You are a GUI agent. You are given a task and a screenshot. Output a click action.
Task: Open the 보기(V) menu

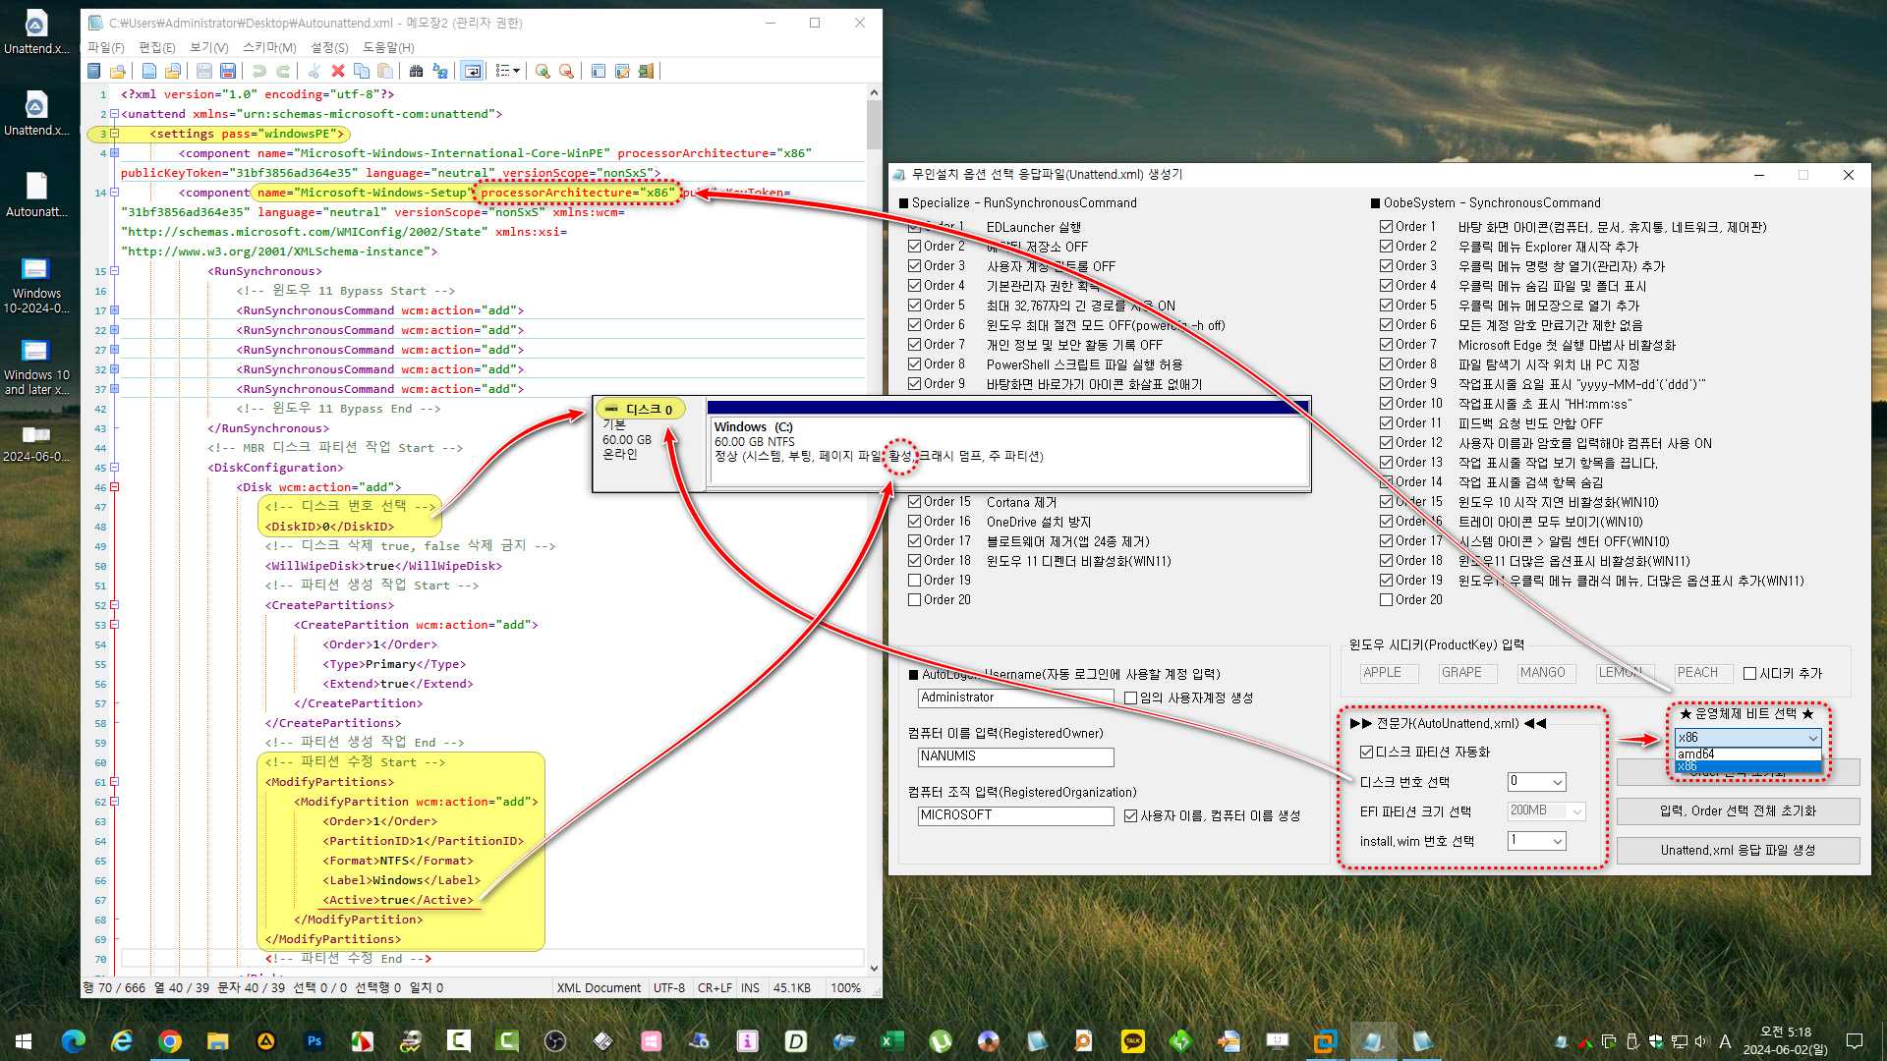208,47
